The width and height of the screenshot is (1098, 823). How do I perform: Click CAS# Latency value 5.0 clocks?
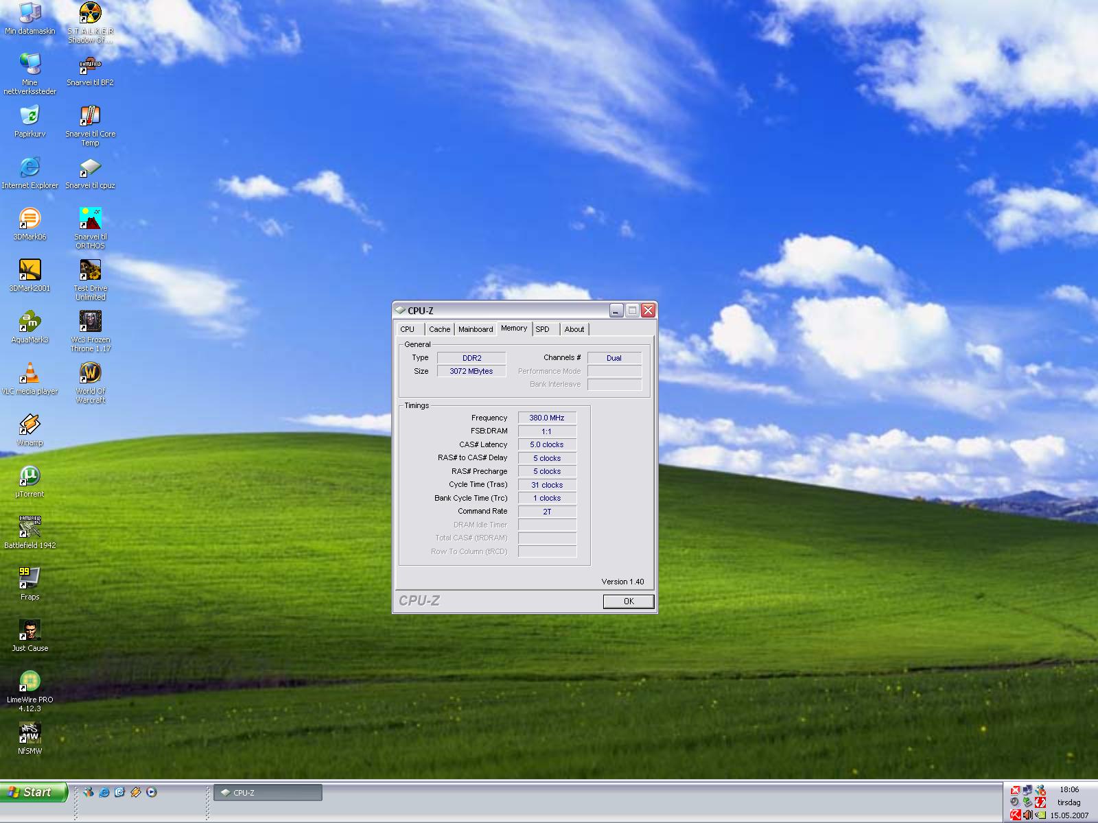547,444
